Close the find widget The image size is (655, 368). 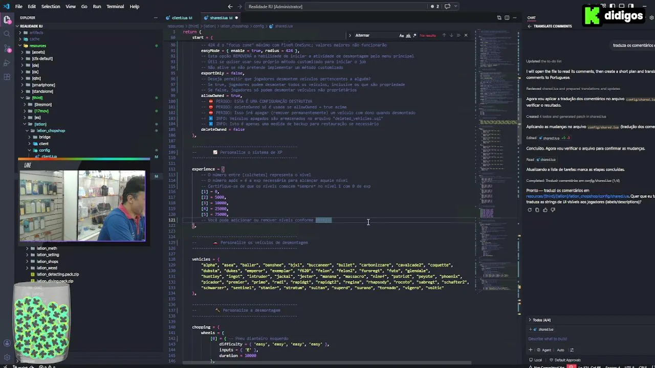[x=466, y=35]
